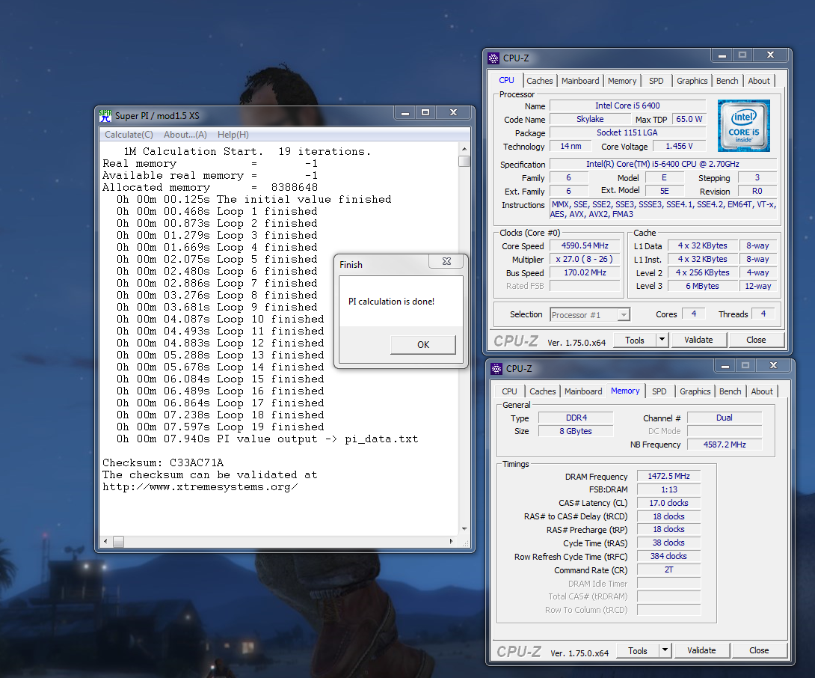Click the Super PI application icon in title bar

point(105,115)
